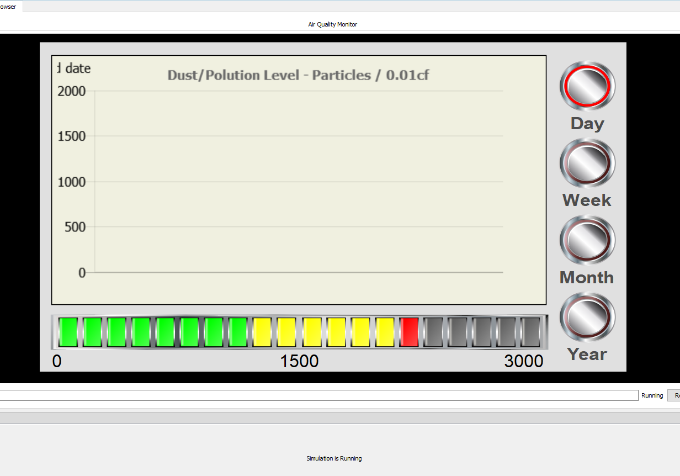
Task: Click inside the empty graph plot area
Action: (x=298, y=182)
